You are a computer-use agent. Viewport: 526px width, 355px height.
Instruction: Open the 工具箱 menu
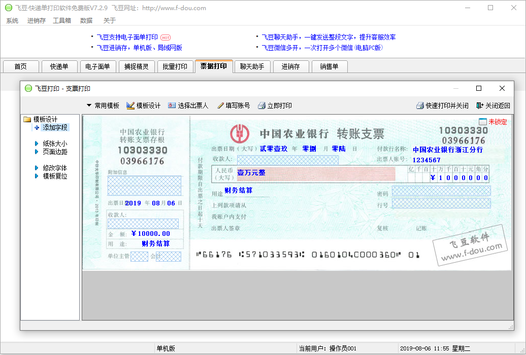(x=62, y=20)
